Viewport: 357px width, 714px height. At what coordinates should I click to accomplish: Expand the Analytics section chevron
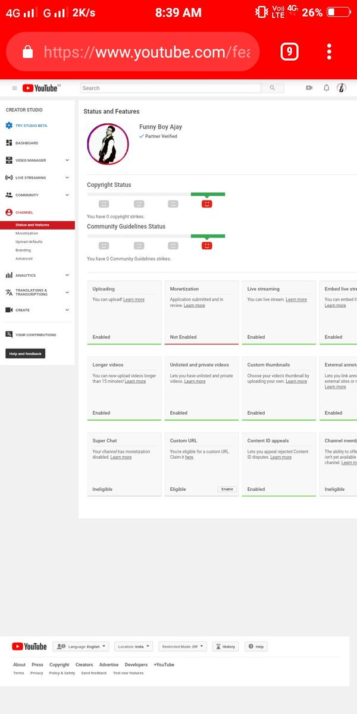point(67,275)
